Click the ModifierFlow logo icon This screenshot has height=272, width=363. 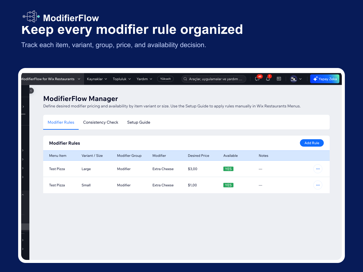click(31, 16)
